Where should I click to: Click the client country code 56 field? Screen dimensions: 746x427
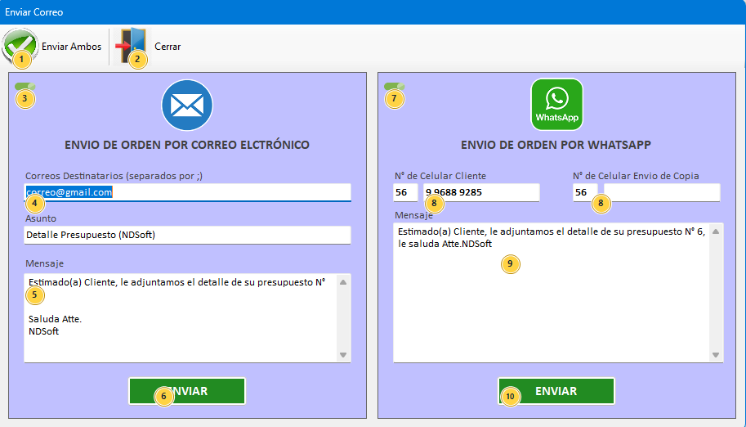(405, 192)
